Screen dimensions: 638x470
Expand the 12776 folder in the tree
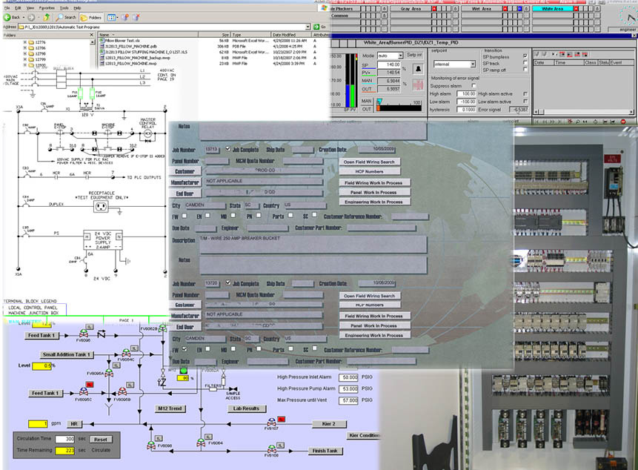tap(24, 42)
